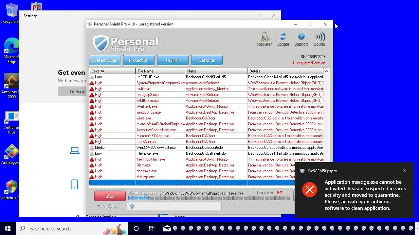Open the Register icon in Personal Shield Pro
Image resolution: width=419 pixels, height=235 pixels.
264,39
